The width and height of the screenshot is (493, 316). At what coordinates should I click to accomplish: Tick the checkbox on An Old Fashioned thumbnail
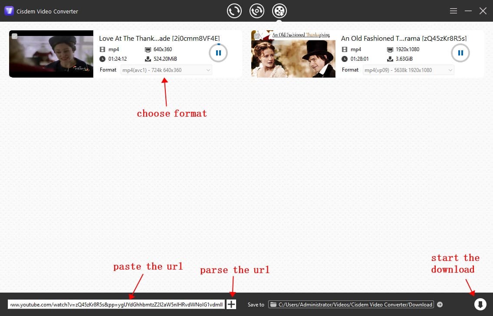click(x=256, y=36)
